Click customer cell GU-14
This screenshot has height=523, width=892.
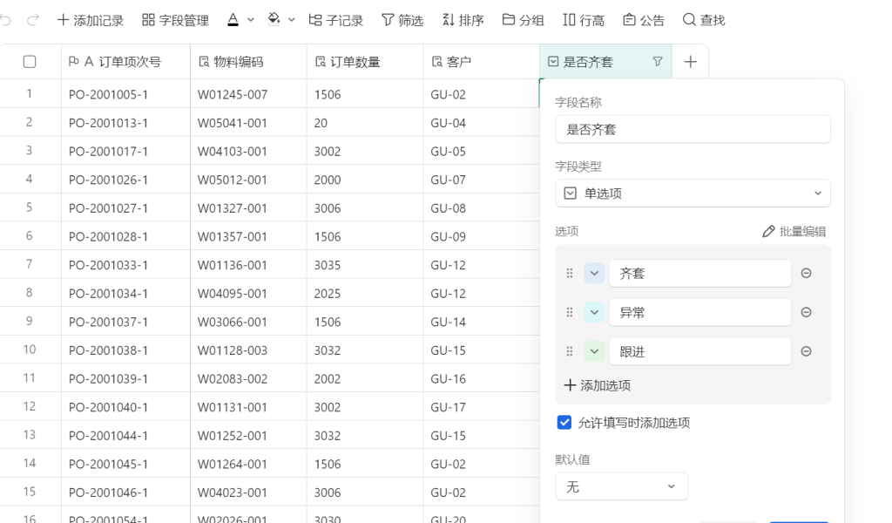tap(481, 322)
